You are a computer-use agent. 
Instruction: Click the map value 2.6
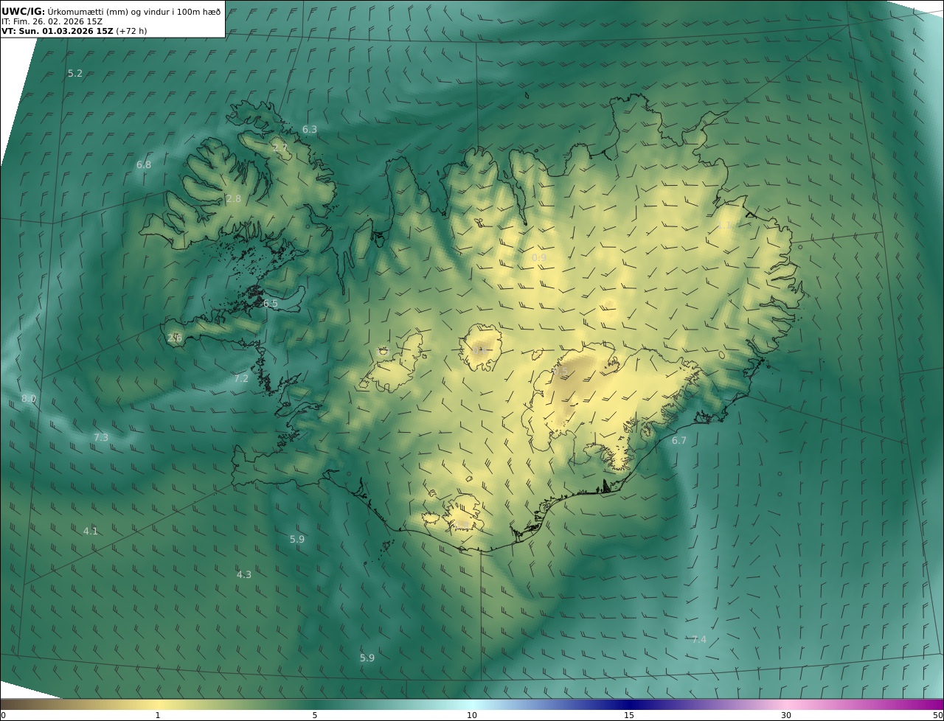coord(174,338)
